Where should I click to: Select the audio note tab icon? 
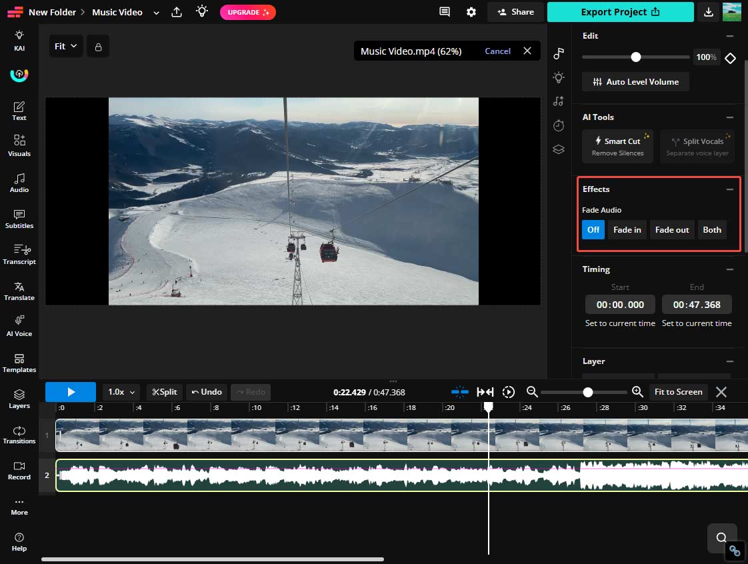559,53
